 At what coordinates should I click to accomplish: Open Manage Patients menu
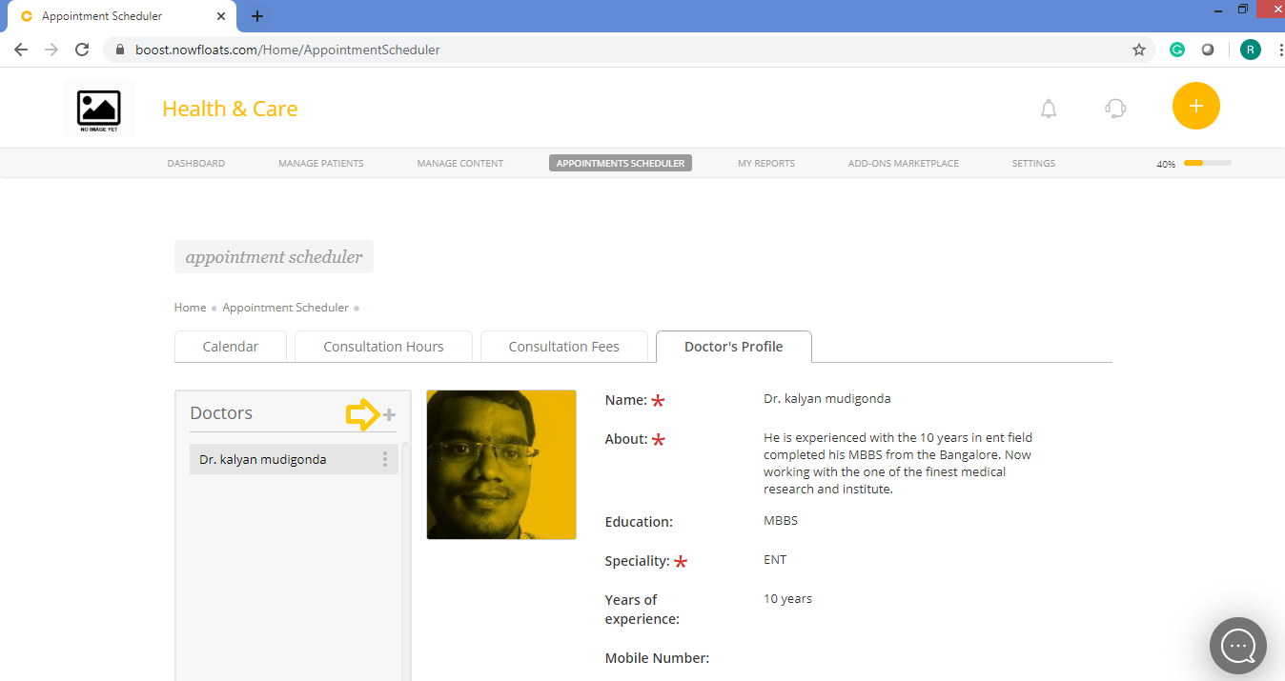click(321, 164)
